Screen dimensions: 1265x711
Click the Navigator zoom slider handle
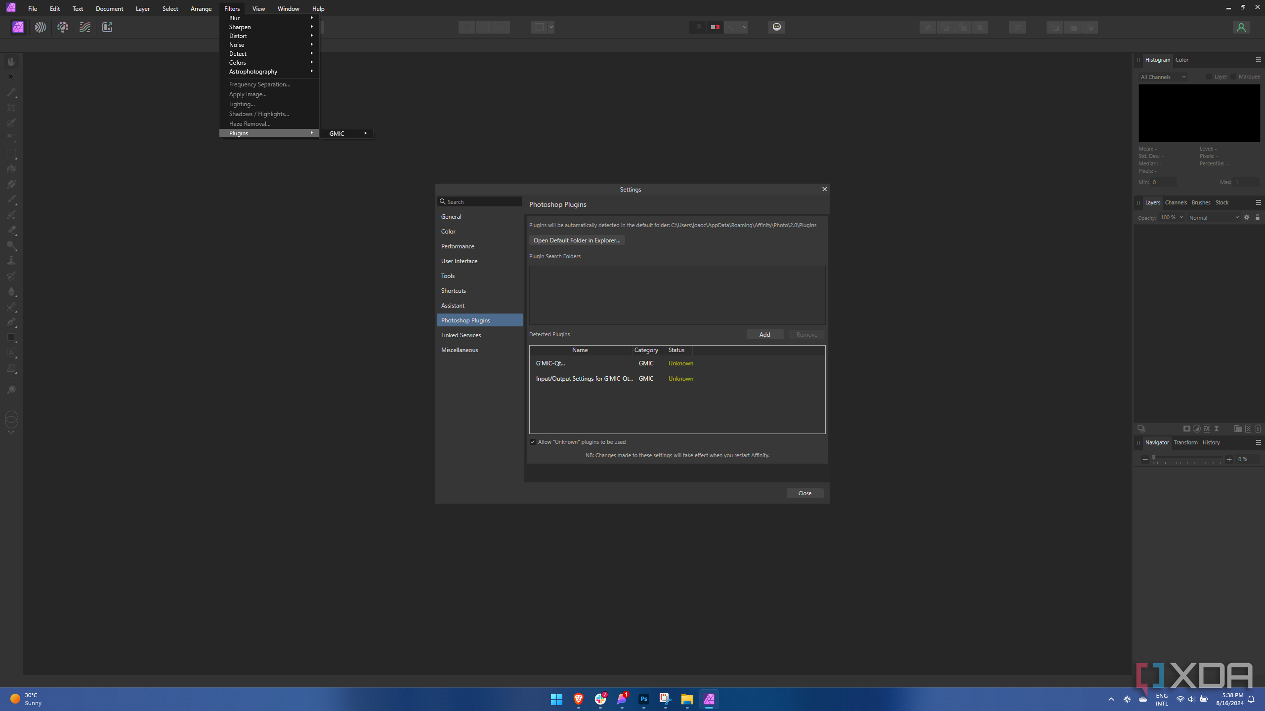(1154, 458)
